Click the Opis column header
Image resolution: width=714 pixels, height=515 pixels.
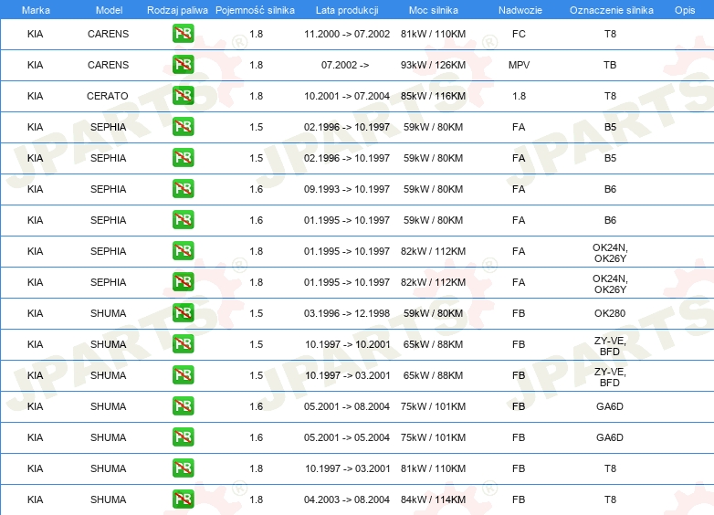[685, 10]
